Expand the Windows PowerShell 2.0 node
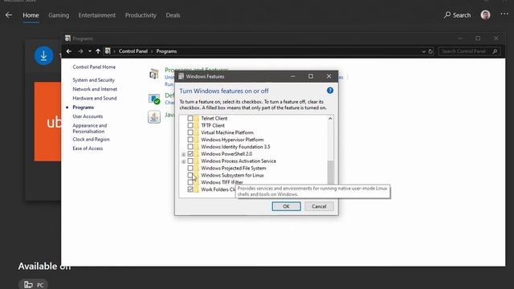 click(184, 154)
